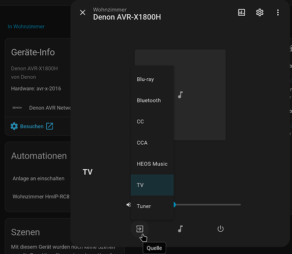Adjust the volume slider track

point(207,205)
